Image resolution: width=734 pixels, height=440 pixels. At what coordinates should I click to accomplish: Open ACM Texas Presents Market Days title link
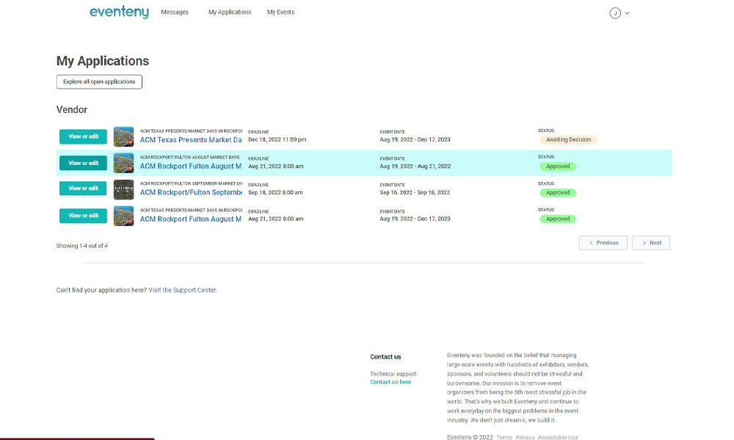click(x=191, y=140)
